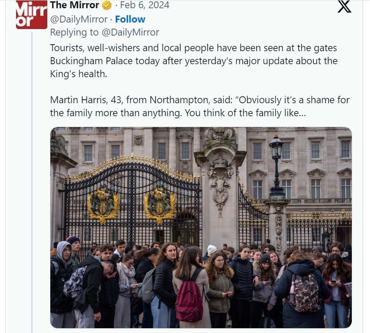Viewport: 370px width, 333px height.
Task: Click the gold verified badge
Action: click(107, 5)
